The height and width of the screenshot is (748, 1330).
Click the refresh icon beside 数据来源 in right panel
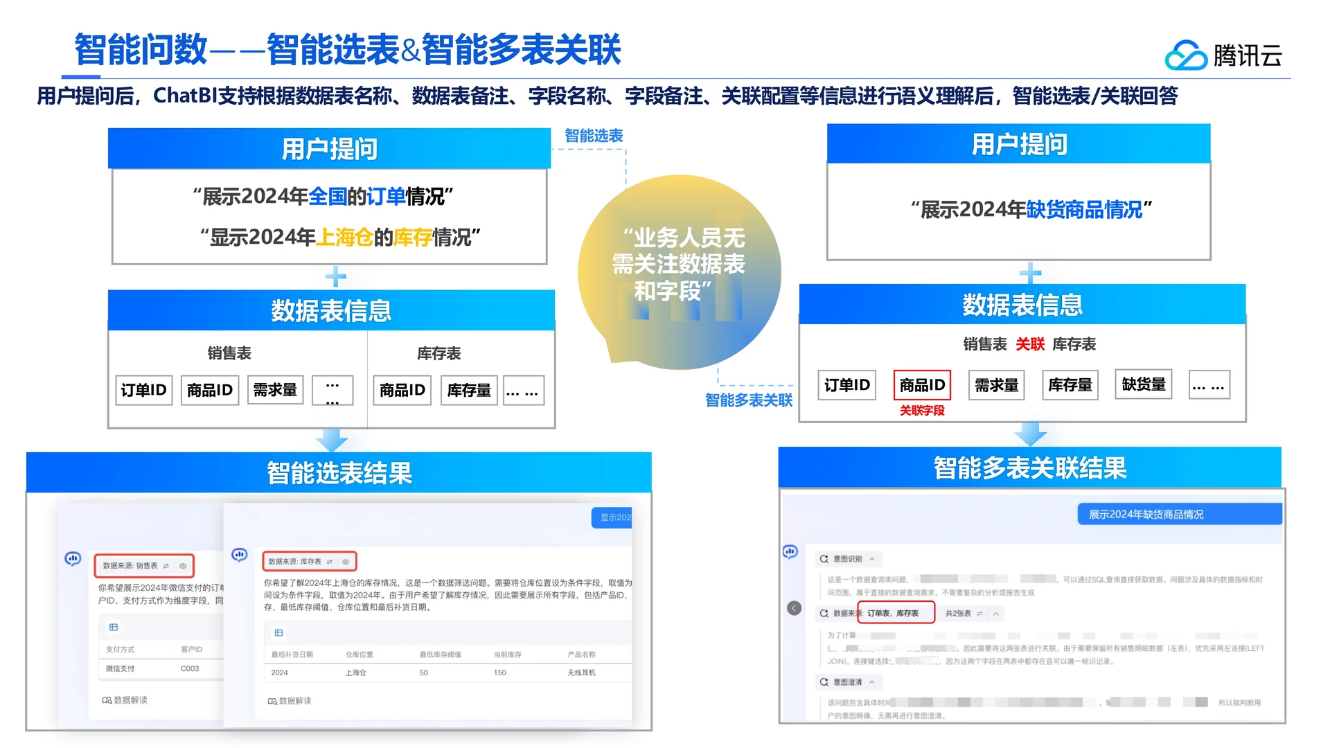(x=824, y=614)
